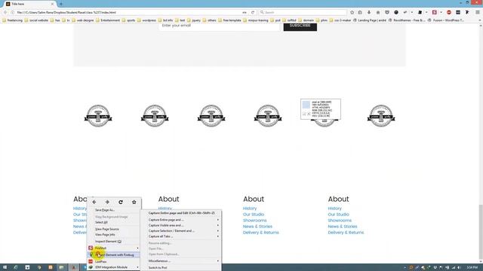Click the context menu Back arrow

pyautogui.click(x=94, y=202)
